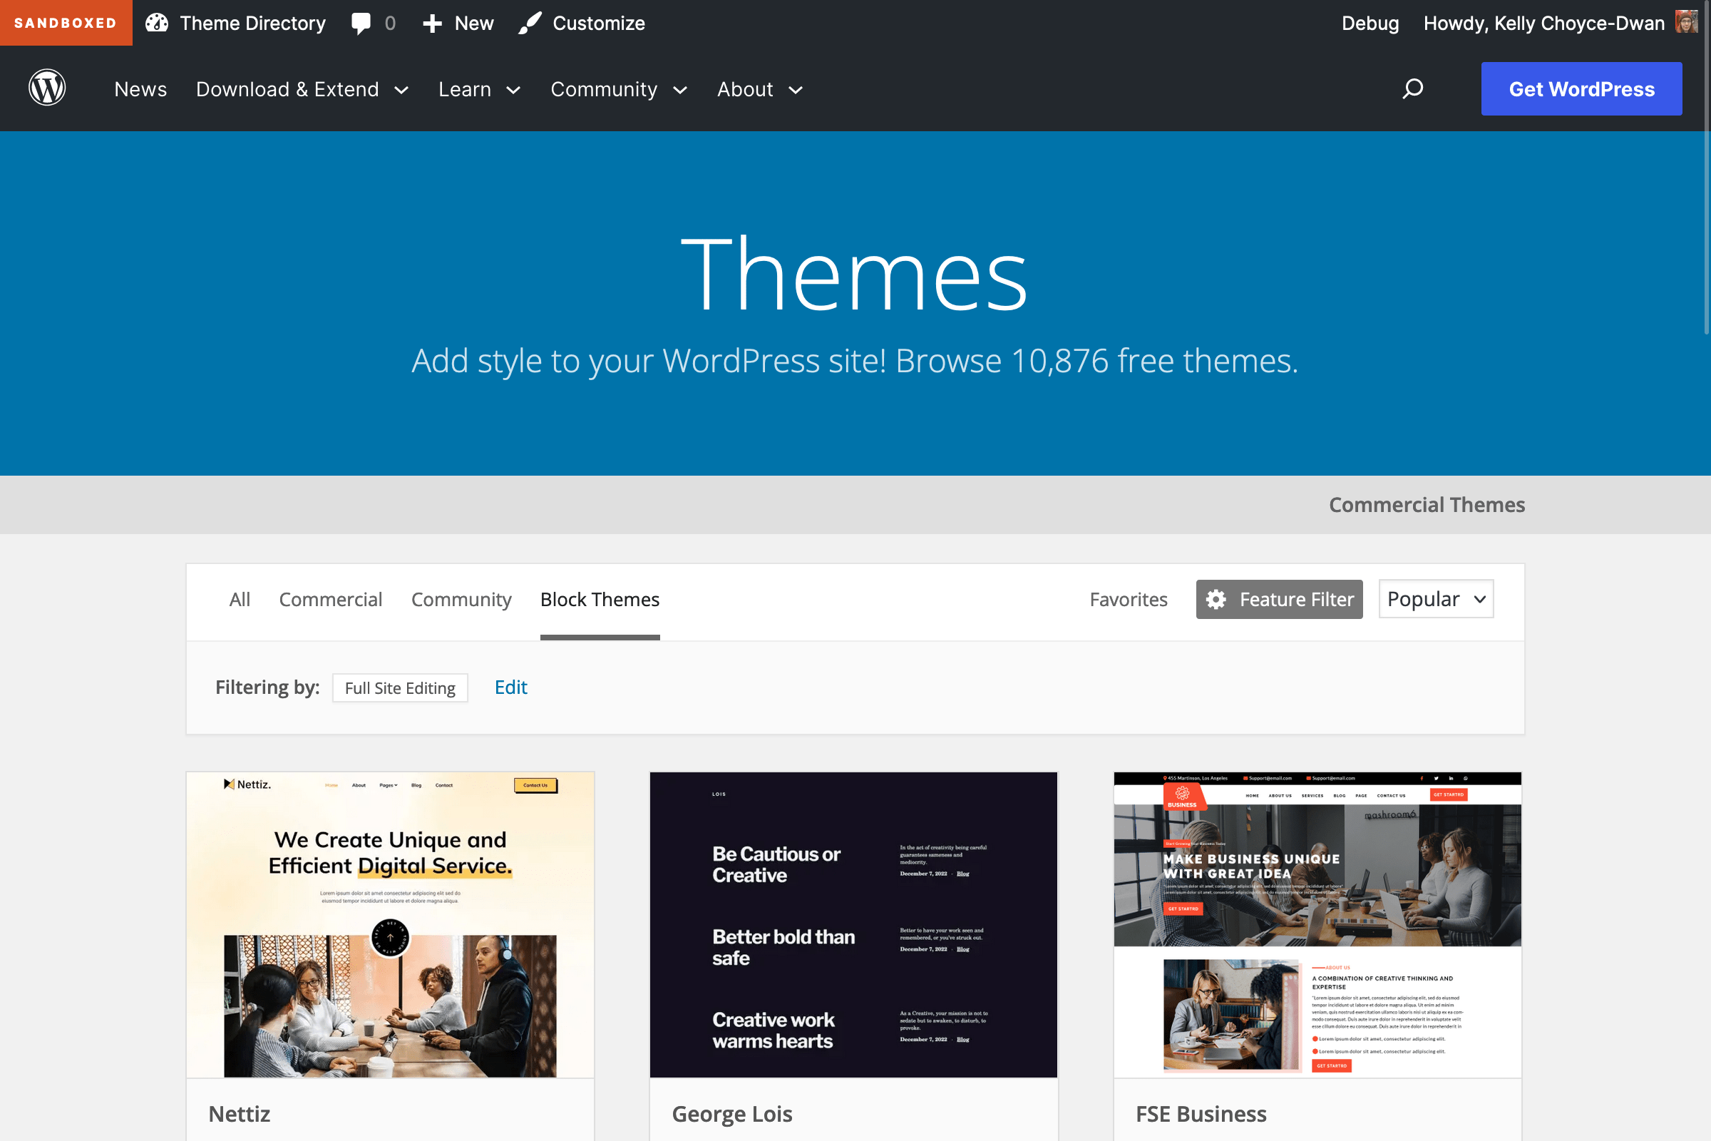Click the Full Site Editing filter tag
Image resolution: width=1711 pixels, height=1141 pixels.
click(x=400, y=687)
